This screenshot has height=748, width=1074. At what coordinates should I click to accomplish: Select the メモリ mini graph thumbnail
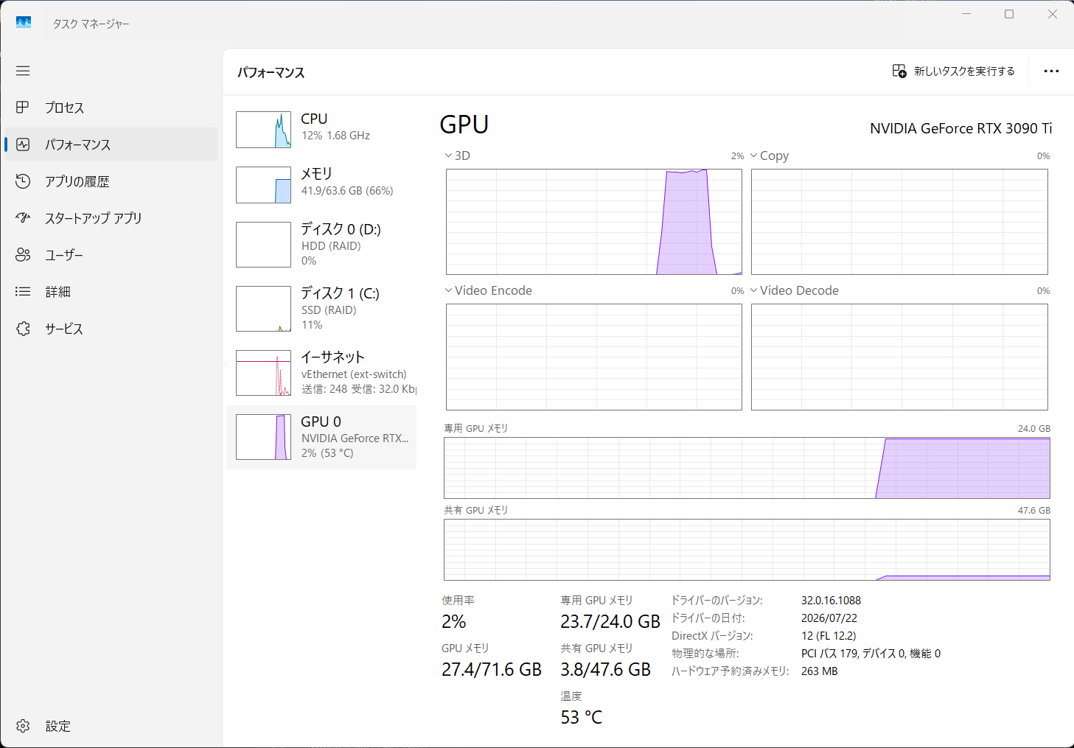(263, 185)
